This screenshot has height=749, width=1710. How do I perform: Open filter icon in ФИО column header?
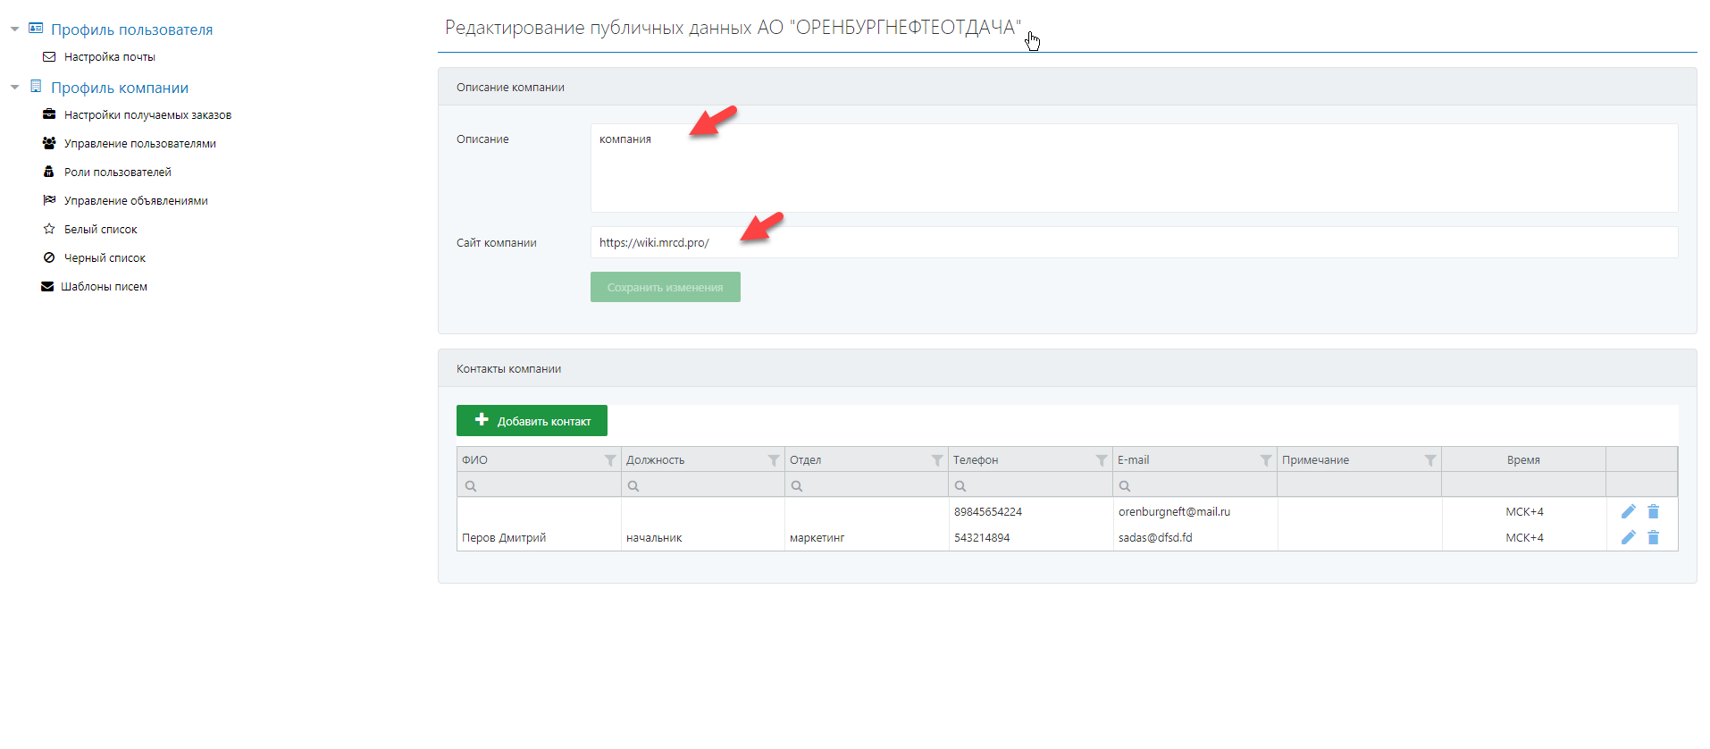[609, 460]
